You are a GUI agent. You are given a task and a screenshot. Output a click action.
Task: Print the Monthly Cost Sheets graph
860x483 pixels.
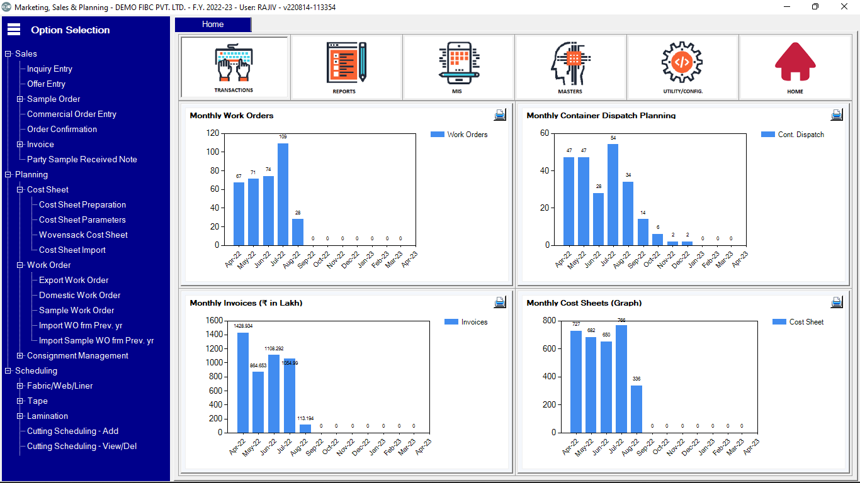tap(837, 303)
